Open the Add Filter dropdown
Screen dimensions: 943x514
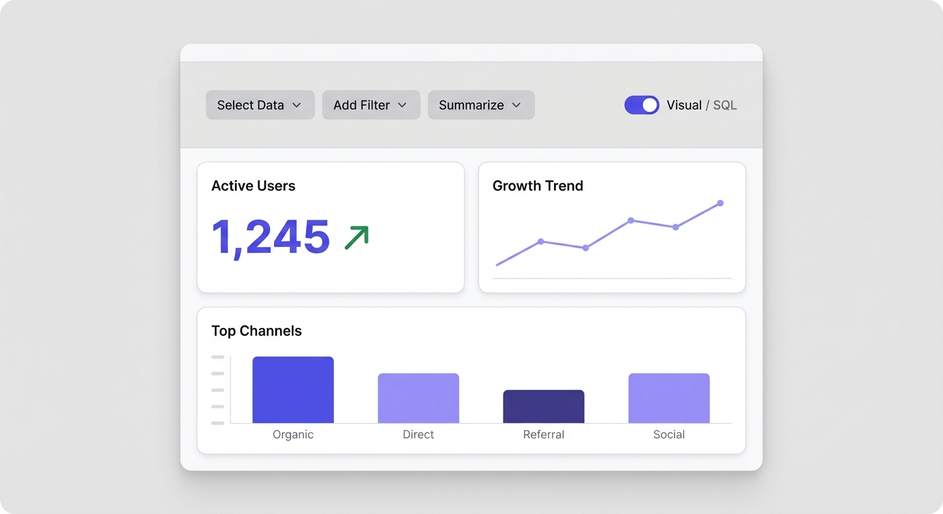coord(371,105)
